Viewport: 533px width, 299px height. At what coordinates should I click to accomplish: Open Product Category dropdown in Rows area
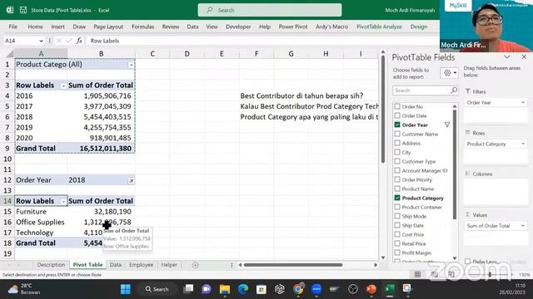click(523, 144)
